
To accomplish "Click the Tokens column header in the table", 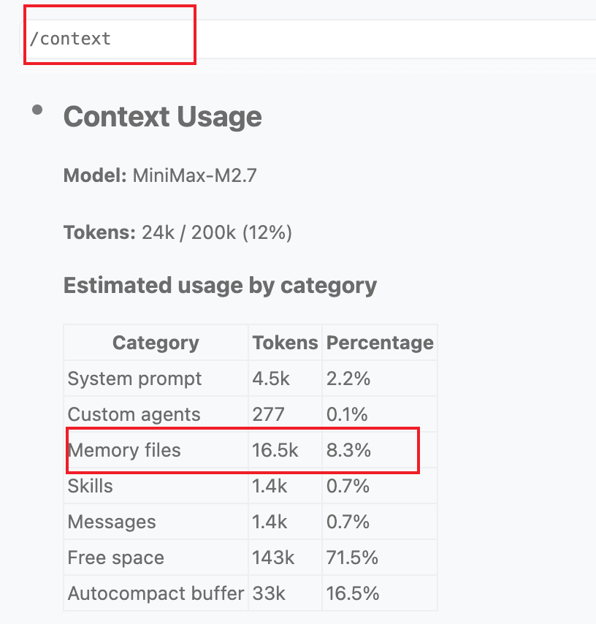I will pyautogui.click(x=285, y=343).
